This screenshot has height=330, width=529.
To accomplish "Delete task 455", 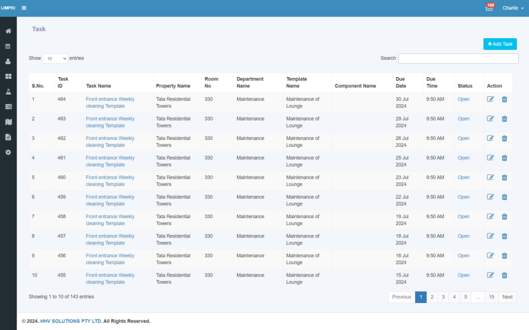I will click(x=504, y=275).
